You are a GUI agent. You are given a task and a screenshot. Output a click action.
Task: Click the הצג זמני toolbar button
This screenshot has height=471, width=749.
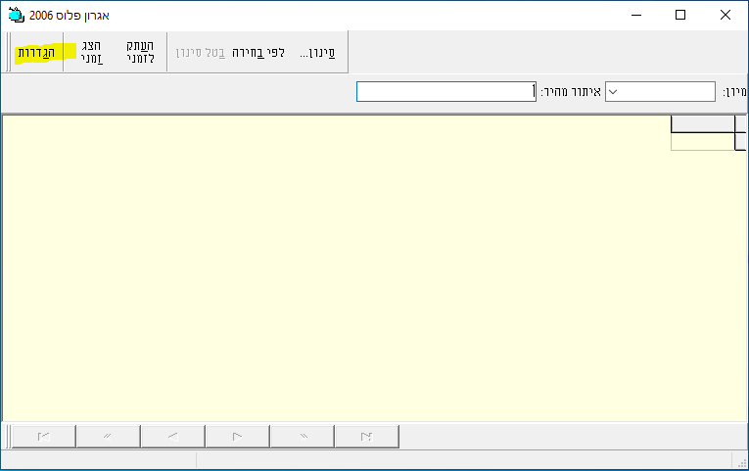91,53
